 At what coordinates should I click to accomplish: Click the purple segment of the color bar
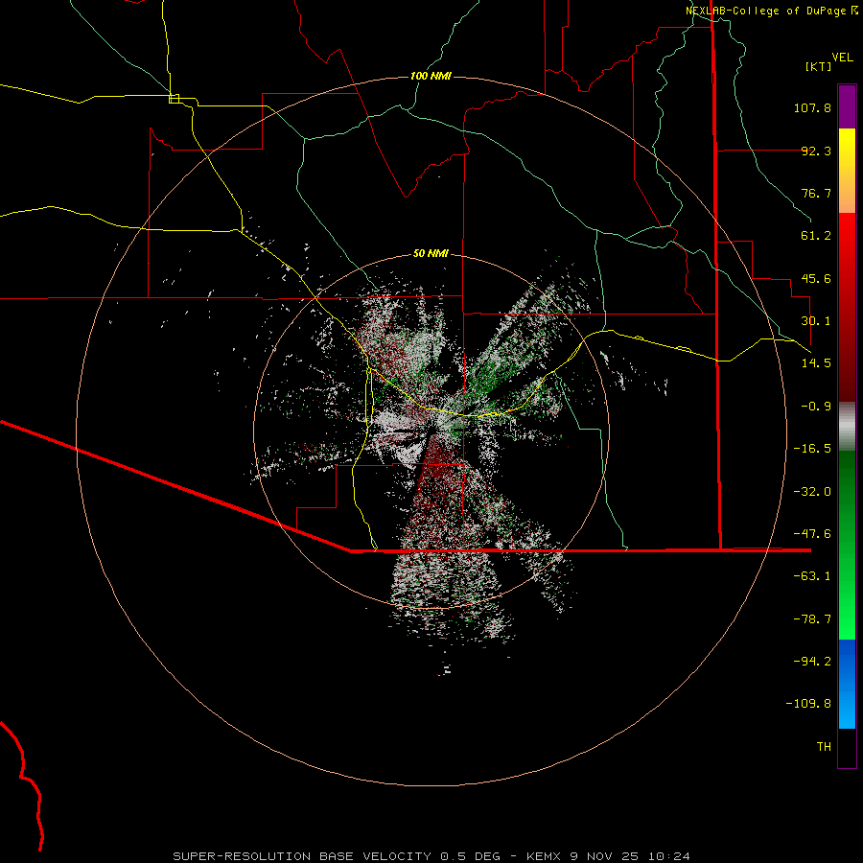tap(847, 106)
